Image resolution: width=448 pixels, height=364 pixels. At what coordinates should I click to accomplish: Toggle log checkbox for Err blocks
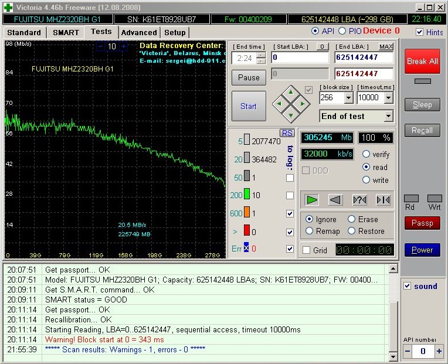290,249
